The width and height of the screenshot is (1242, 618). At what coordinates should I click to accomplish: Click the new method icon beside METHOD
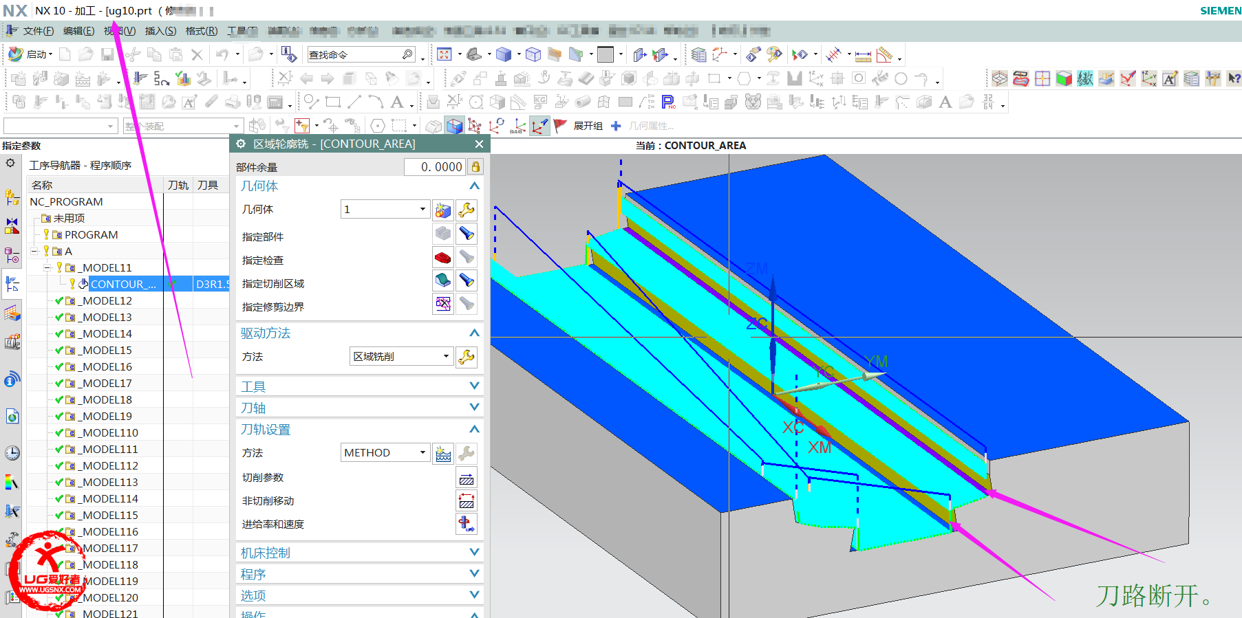443,453
